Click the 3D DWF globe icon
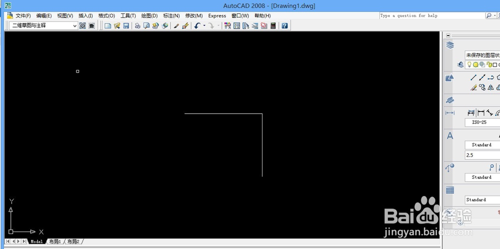This screenshot has height=249, width=500. (x=165, y=26)
